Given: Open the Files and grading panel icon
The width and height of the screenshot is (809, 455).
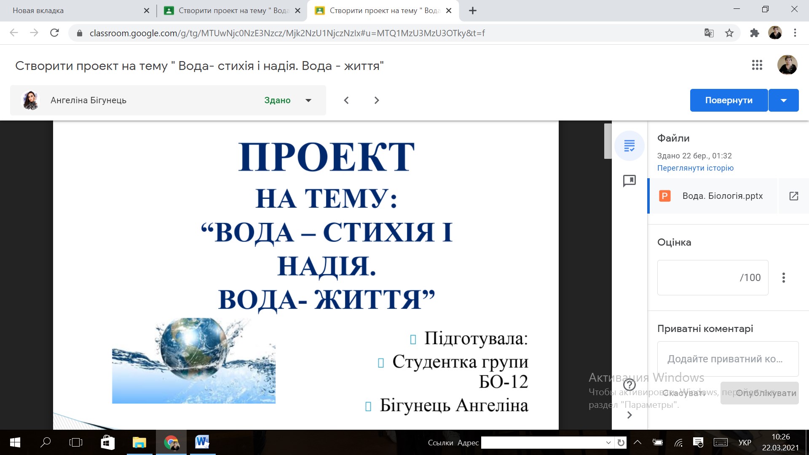Looking at the screenshot, I should pos(630,146).
